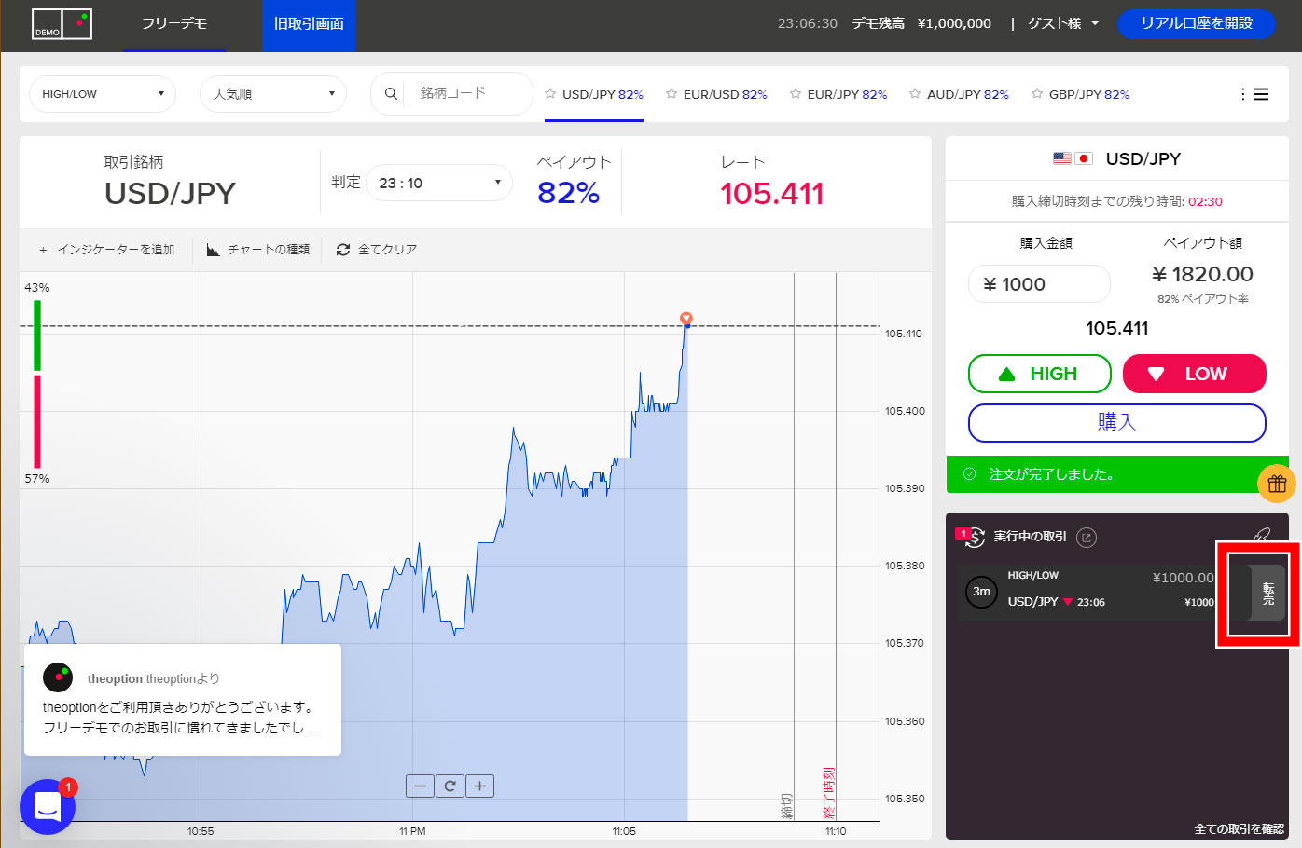Click the 105.411 rate value

[771, 194]
